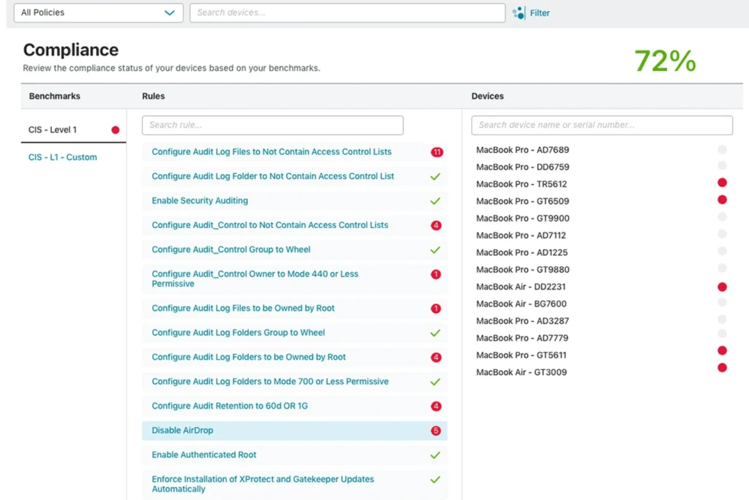Click the red alert dot on CIS - Level 1
The width and height of the screenshot is (749, 500).
(x=116, y=129)
